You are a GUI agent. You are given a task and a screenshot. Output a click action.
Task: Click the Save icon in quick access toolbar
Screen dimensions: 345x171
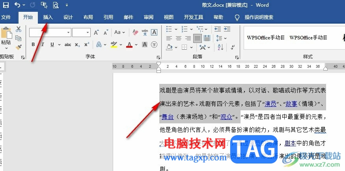pyautogui.click(x=6, y=5)
